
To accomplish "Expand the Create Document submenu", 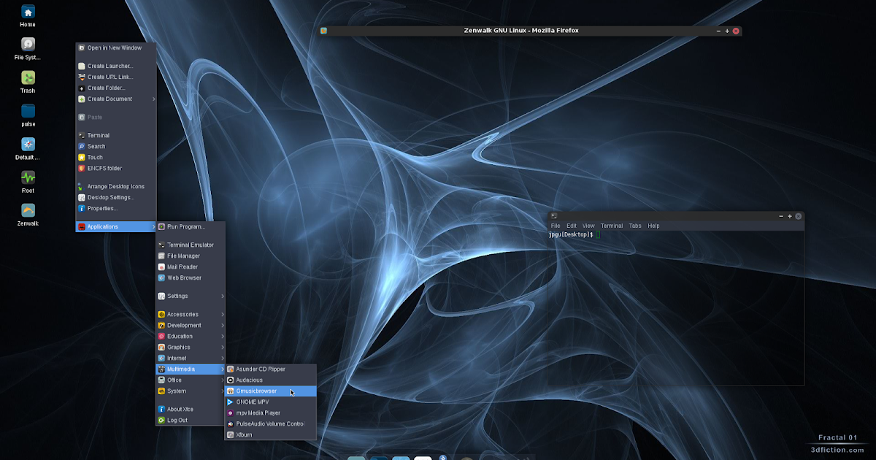I will [108, 99].
